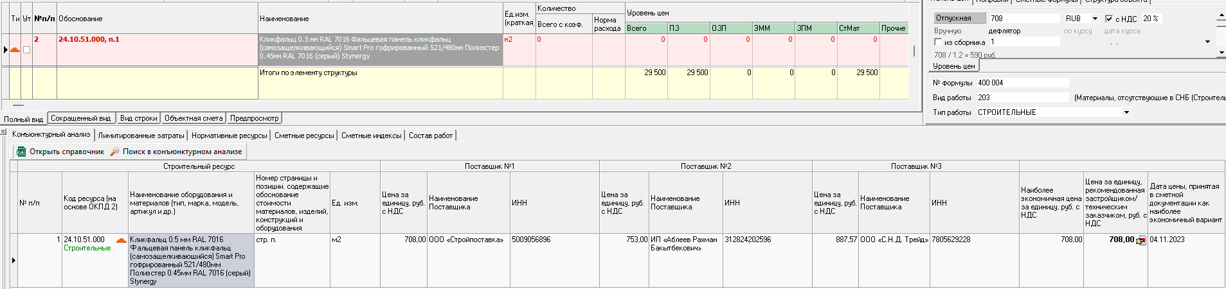The width and height of the screenshot is (1226, 289).
Task: Enable the 'из сборника' checkbox
Action: [938, 42]
